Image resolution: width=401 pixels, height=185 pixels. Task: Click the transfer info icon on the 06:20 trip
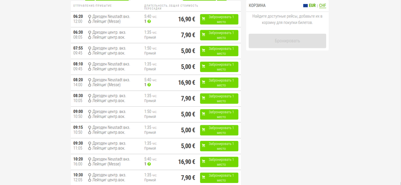pos(149,22)
